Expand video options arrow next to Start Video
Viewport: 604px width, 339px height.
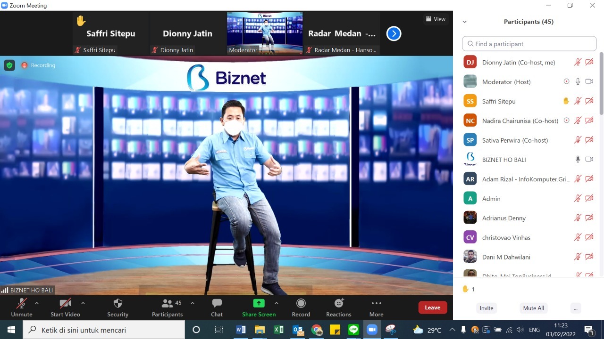click(x=83, y=303)
